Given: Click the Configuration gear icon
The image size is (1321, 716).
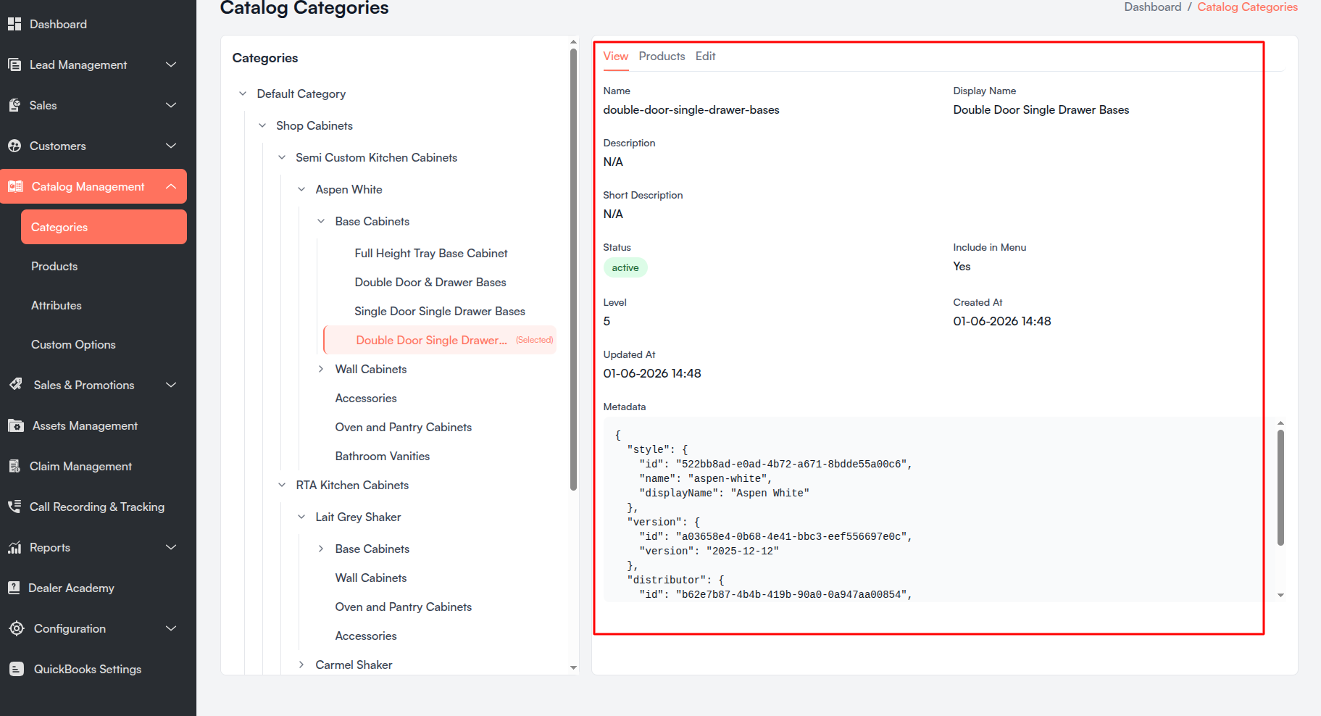Looking at the screenshot, I should pos(17,628).
